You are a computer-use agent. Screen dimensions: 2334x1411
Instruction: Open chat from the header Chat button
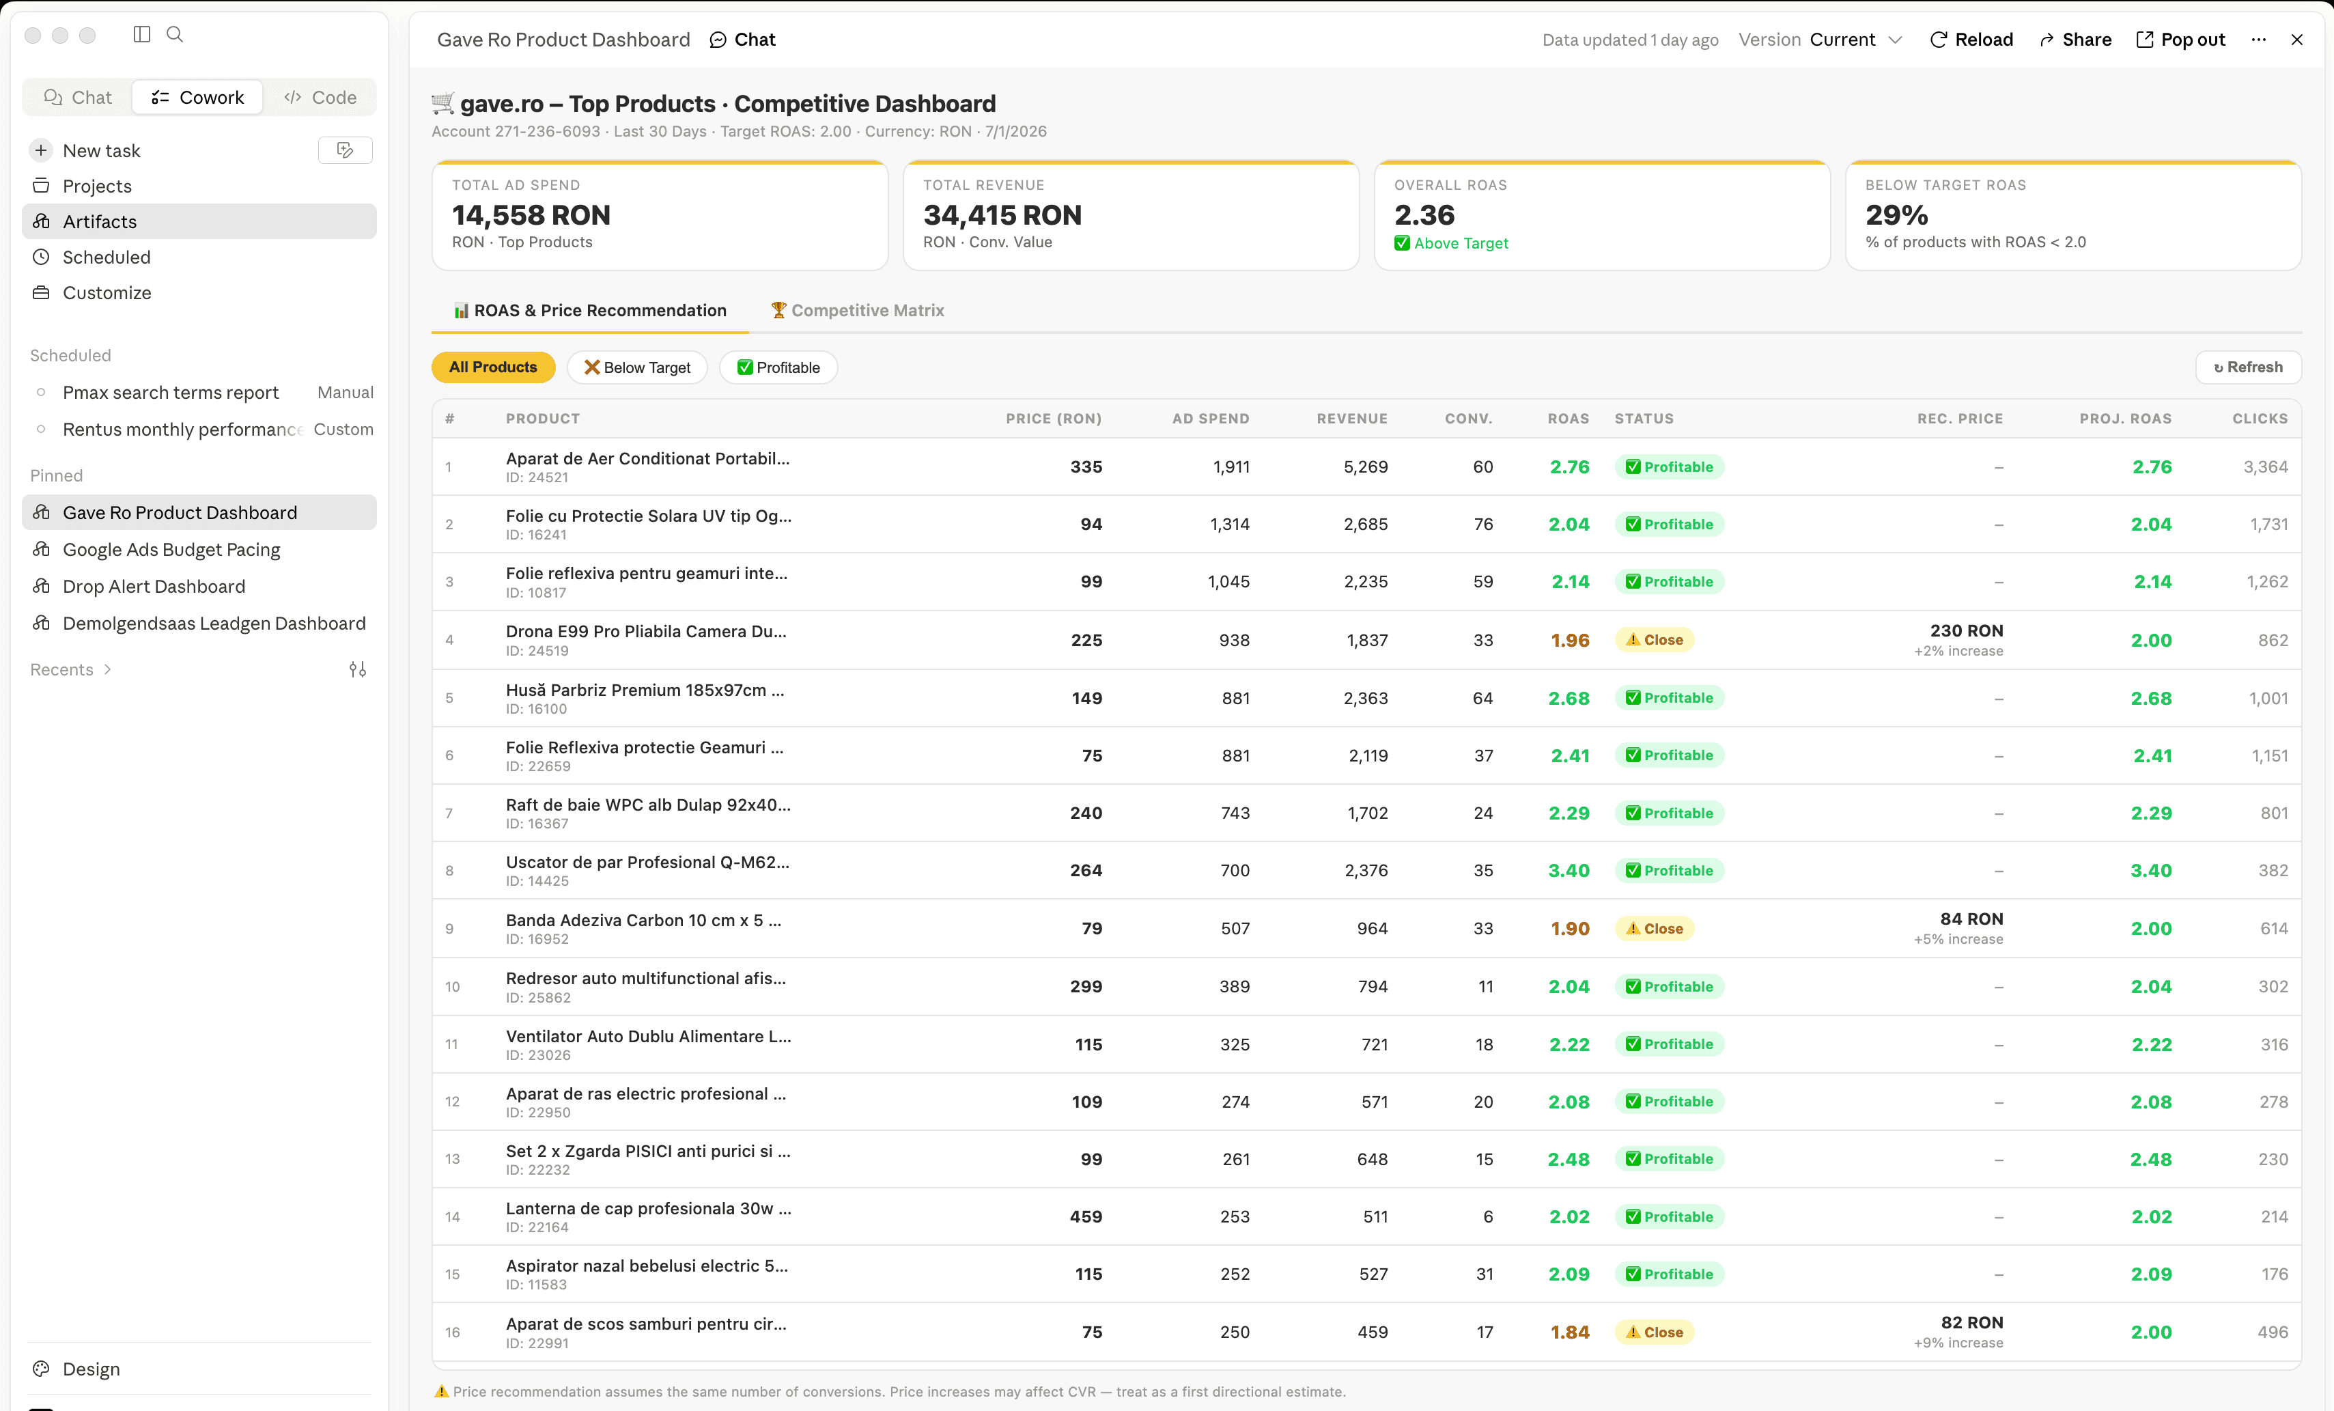click(743, 40)
